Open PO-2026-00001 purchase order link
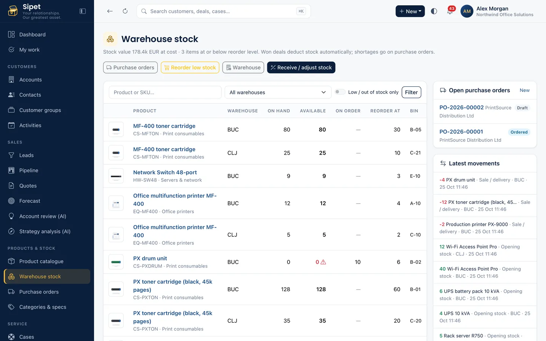This screenshot has height=341, width=546. 461,132
